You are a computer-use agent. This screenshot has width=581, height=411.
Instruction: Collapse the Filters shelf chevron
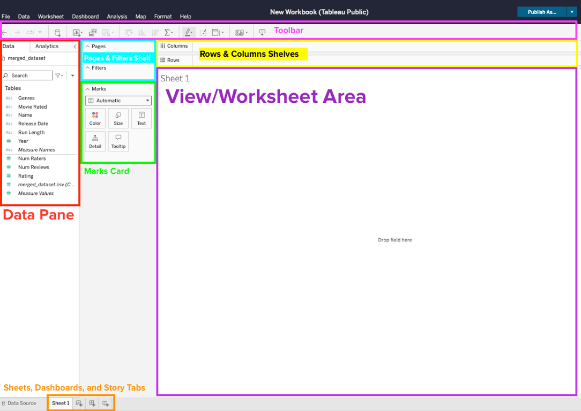click(87, 68)
